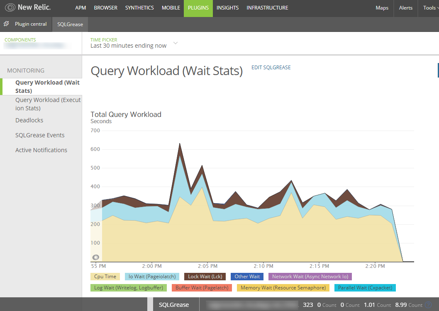Open Query Workload (Execution Stats) page
Image resolution: width=439 pixels, height=311 pixels.
pyautogui.click(x=48, y=104)
